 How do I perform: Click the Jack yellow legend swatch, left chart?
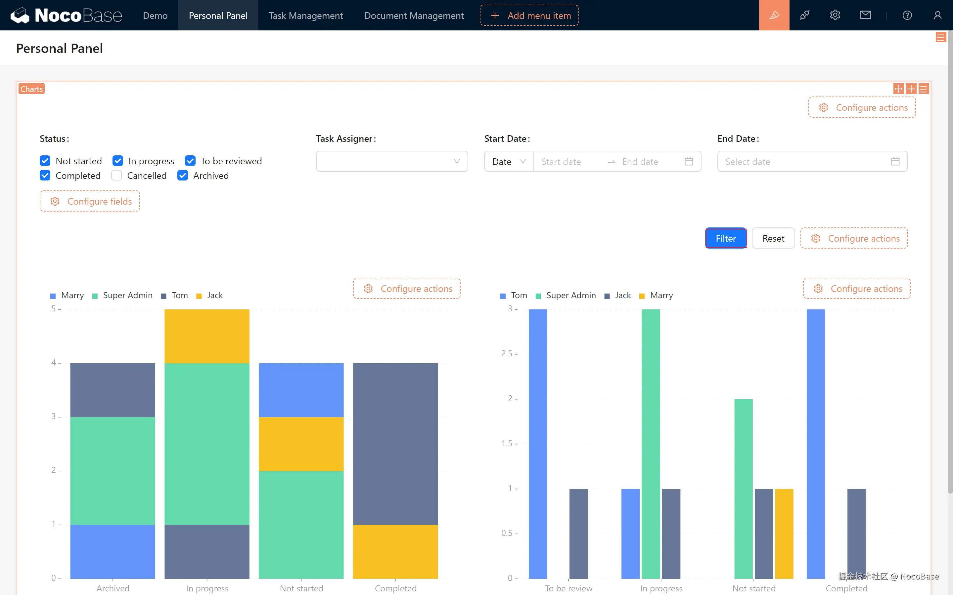(x=199, y=296)
